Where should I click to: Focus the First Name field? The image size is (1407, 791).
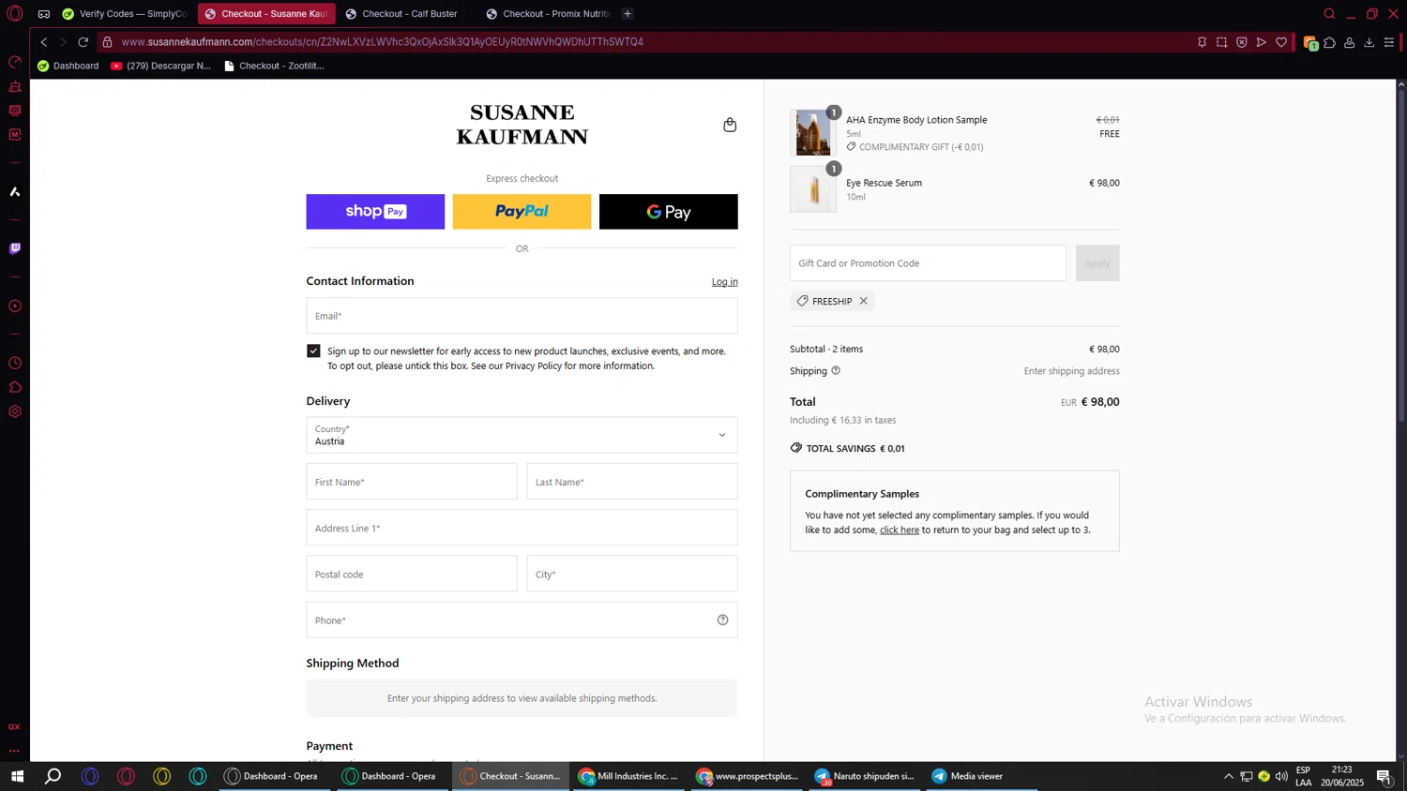point(411,482)
